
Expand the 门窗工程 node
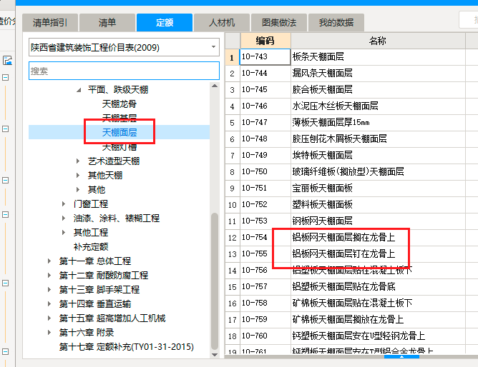[x=64, y=204]
